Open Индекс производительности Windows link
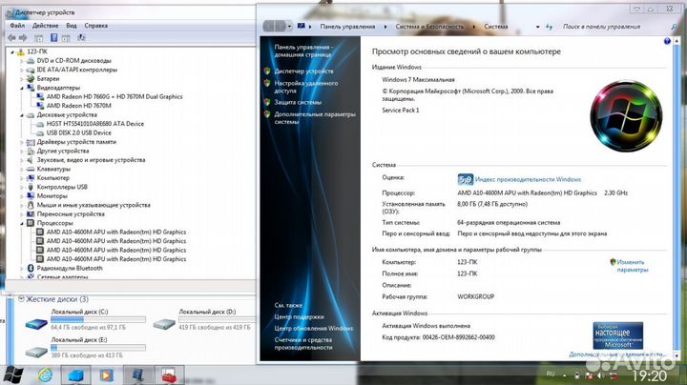Viewport: 687px width, 385px height. [528, 179]
